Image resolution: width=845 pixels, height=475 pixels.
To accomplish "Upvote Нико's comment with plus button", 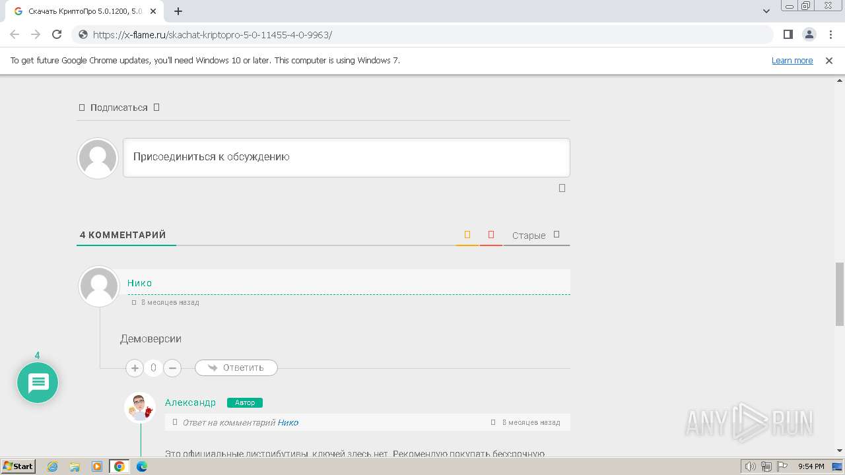I will click(135, 368).
